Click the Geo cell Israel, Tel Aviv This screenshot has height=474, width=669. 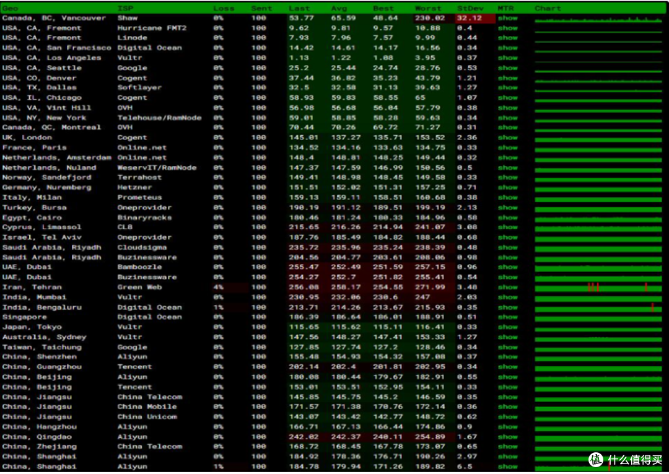point(42,237)
